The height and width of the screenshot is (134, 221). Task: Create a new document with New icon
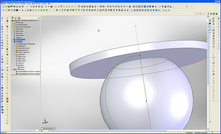point(3,6)
